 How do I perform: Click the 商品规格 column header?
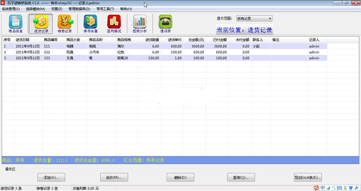point(127,40)
